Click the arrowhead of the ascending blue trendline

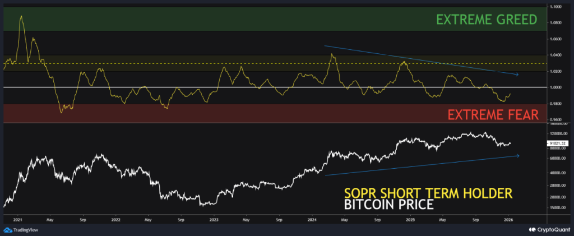tap(516, 155)
